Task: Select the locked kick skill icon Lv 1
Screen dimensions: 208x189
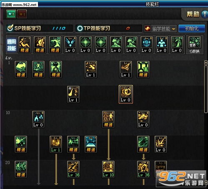Action: [73, 94]
